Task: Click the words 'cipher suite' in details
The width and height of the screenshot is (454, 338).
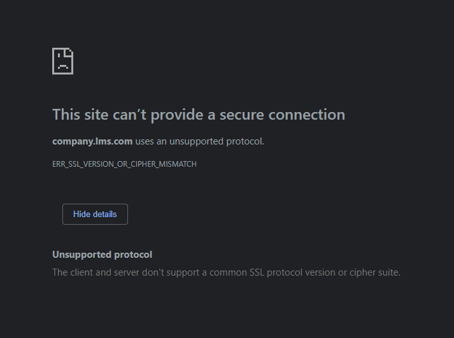Action: [374, 272]
